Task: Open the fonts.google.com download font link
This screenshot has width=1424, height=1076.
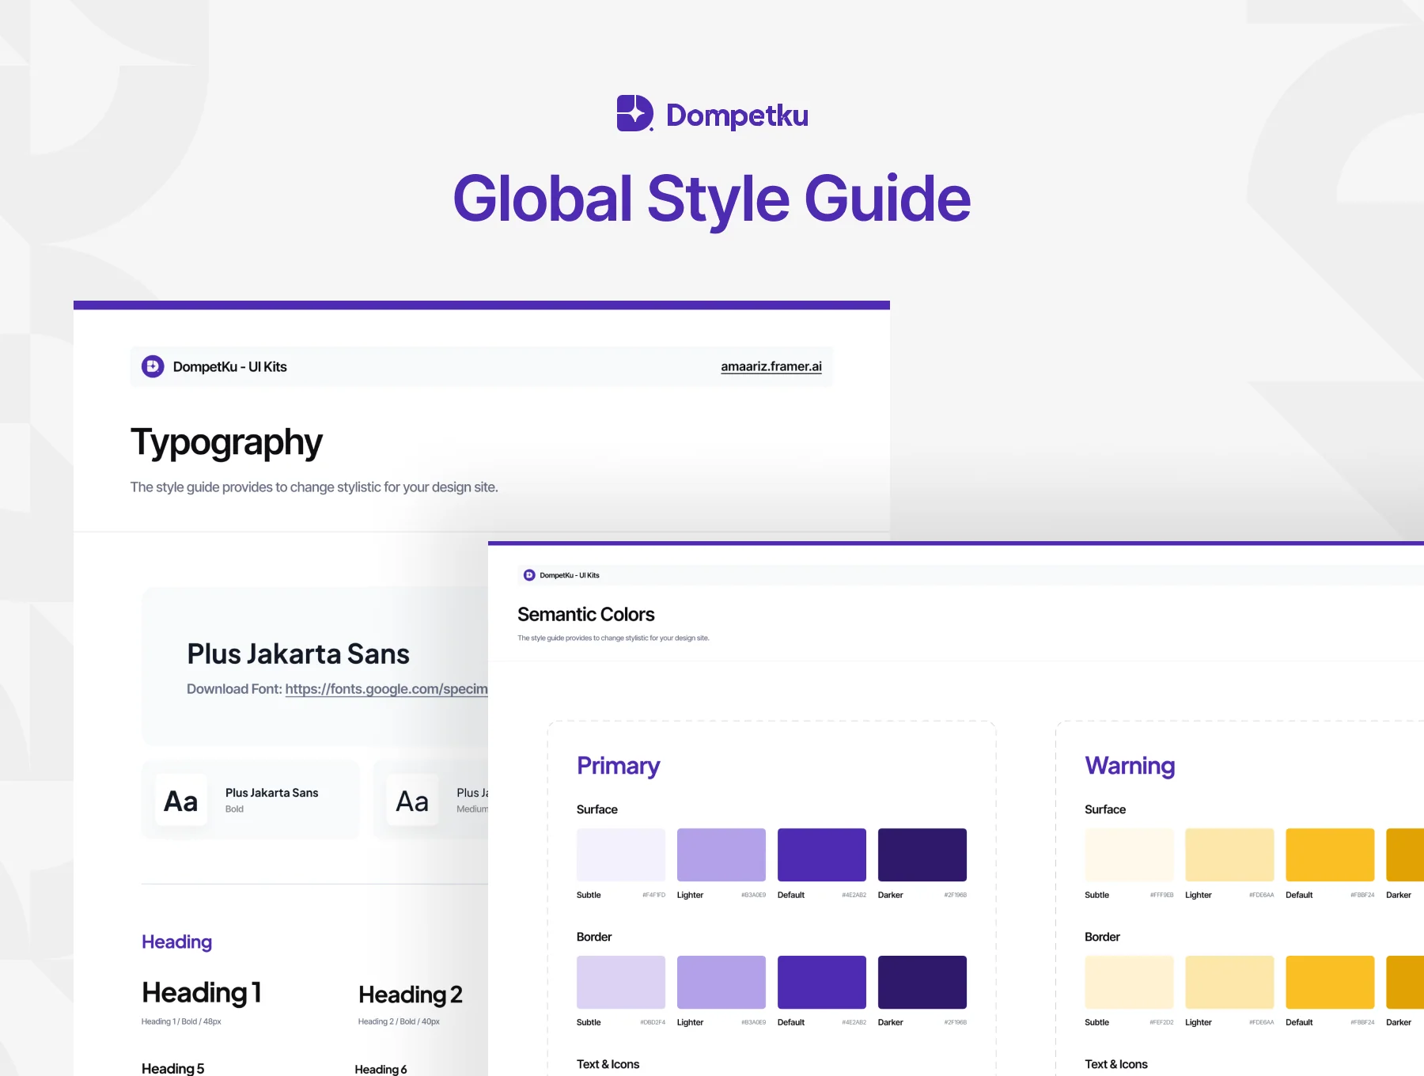Action: coord(386,689)
